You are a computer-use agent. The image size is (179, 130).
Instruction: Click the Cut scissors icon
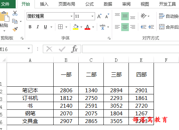point(15,13)
